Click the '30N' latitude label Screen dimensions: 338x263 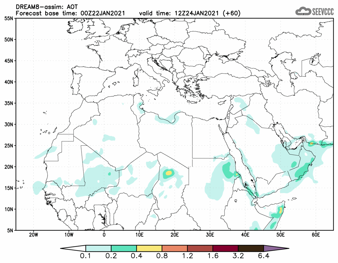point(9,124)
